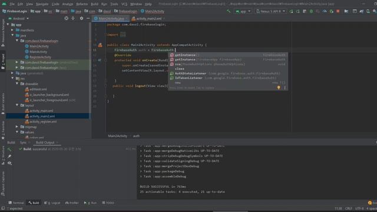377x212 pixels.
Task: Collapse the java folder
Action: pyautogui.click(x=12, y=35)
